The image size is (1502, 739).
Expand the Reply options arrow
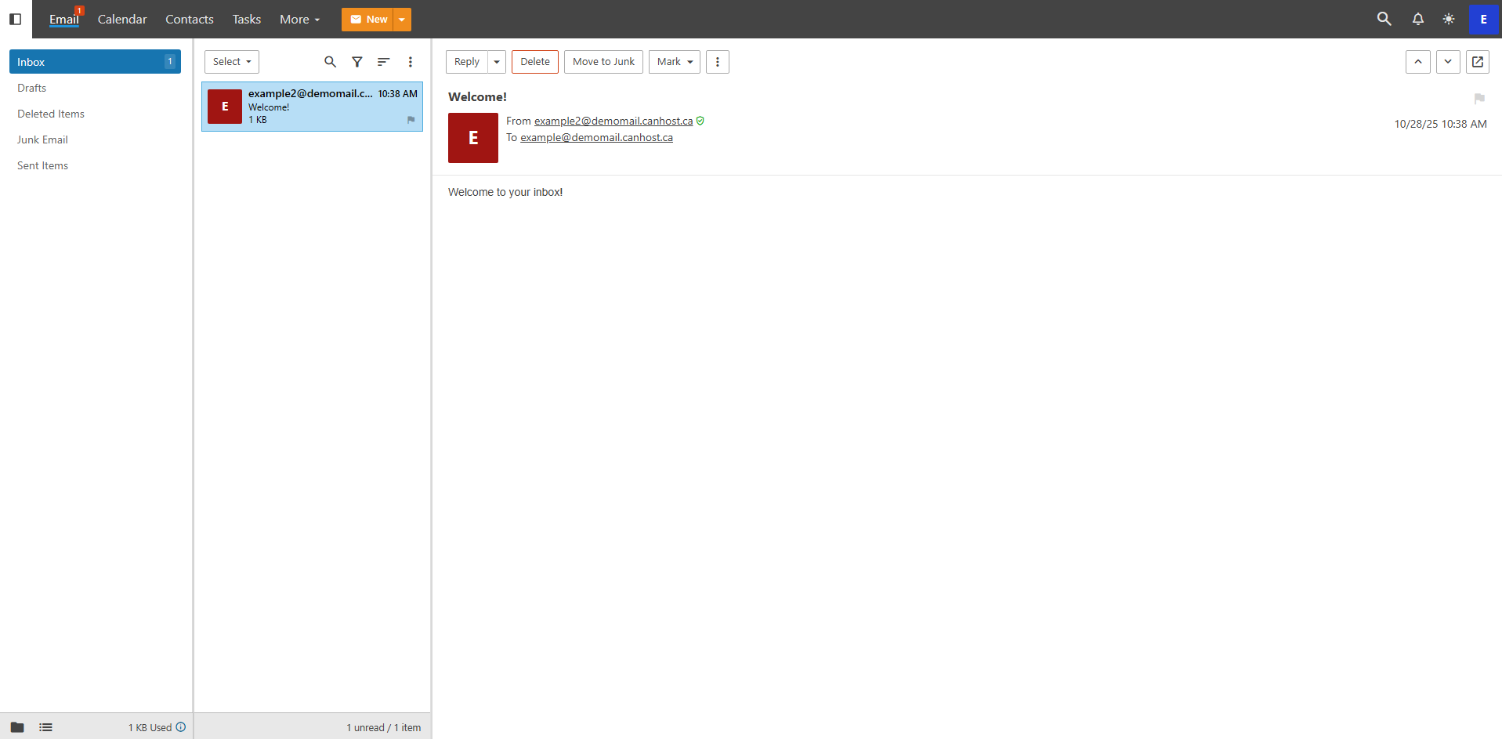(x=497, y=62)
